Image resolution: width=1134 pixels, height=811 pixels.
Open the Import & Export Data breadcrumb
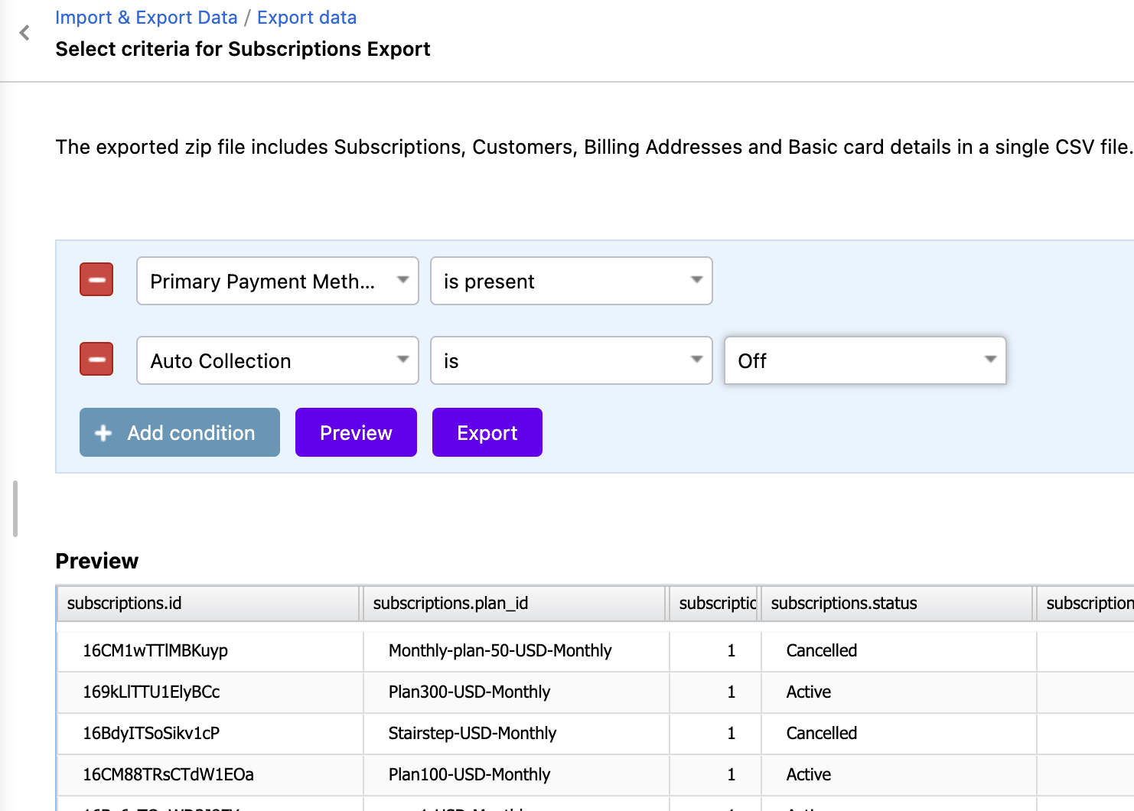146,17
